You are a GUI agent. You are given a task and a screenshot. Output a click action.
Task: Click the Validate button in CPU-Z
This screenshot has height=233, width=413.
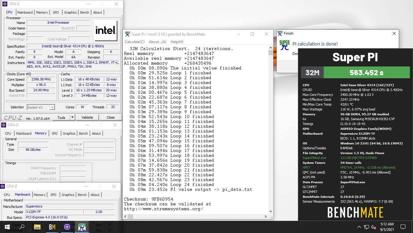[x=87, y=117]
